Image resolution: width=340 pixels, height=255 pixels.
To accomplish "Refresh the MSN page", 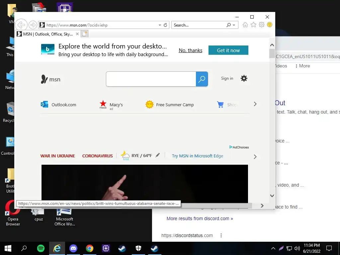I will click(165, 25).
